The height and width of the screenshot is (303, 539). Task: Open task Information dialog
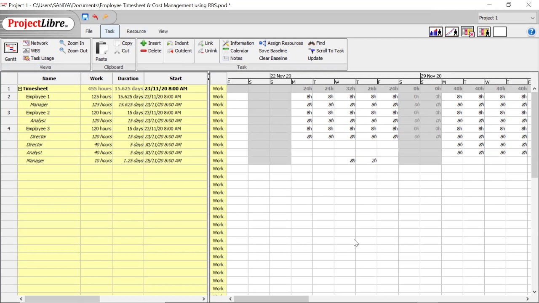pos(238,43)
